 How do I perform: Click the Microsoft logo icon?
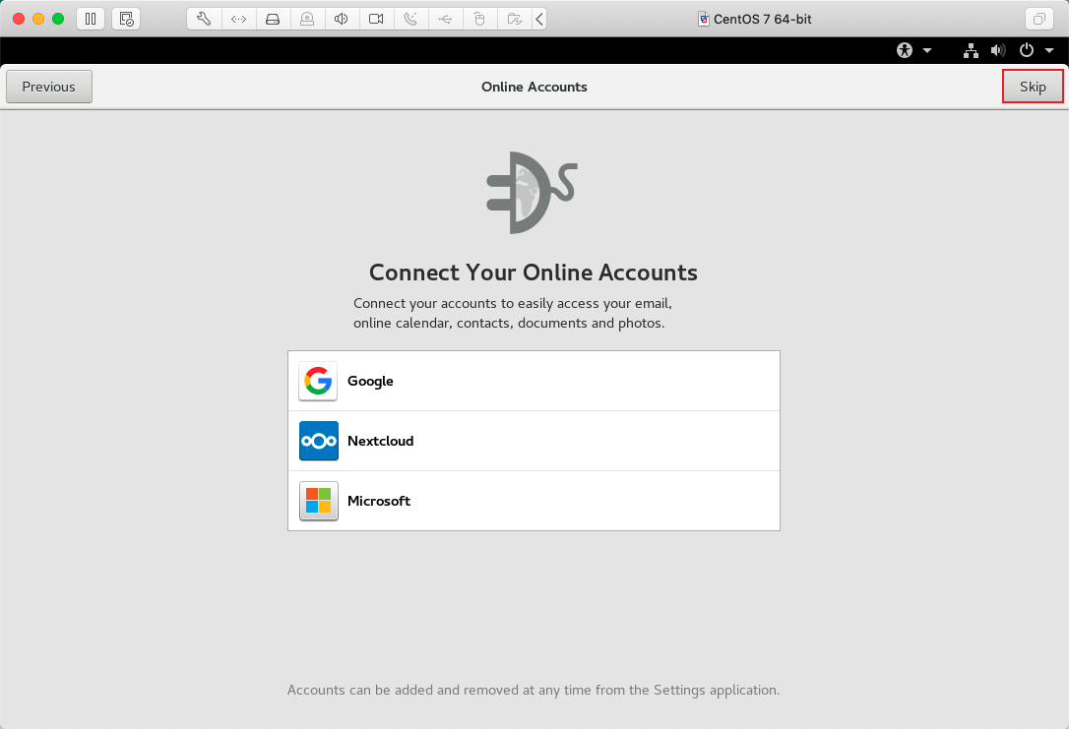pos(318,501)
